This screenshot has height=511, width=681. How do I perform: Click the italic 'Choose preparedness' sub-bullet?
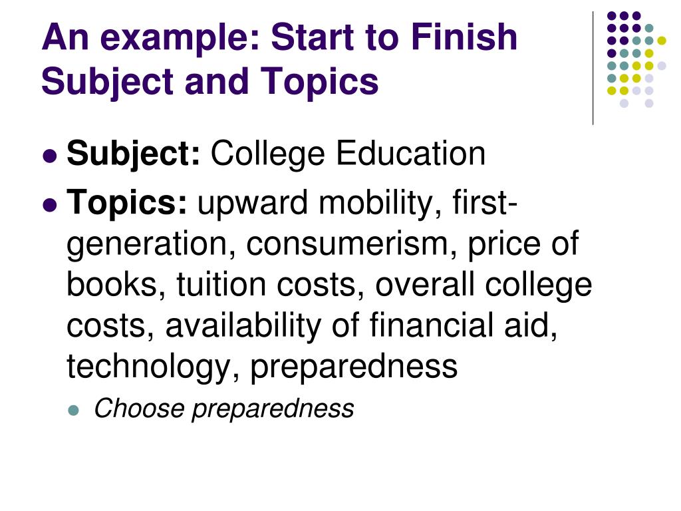[x=224, y=409]
